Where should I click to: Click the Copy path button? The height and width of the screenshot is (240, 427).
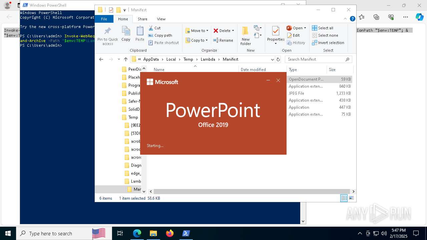[160, 35]
